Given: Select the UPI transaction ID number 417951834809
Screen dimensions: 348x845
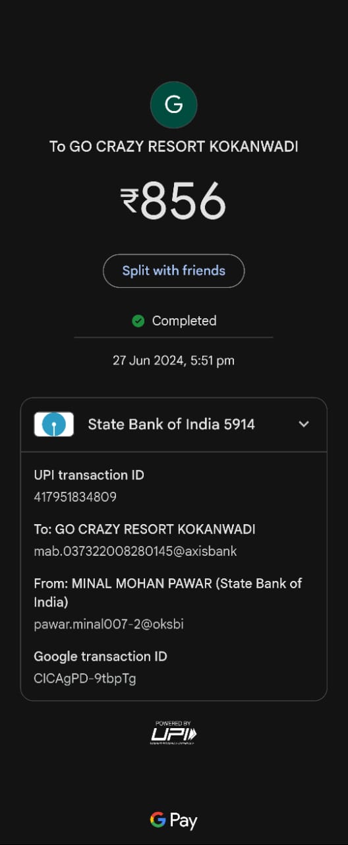Looking at the screenshot, I should click(x=75, y=497).
